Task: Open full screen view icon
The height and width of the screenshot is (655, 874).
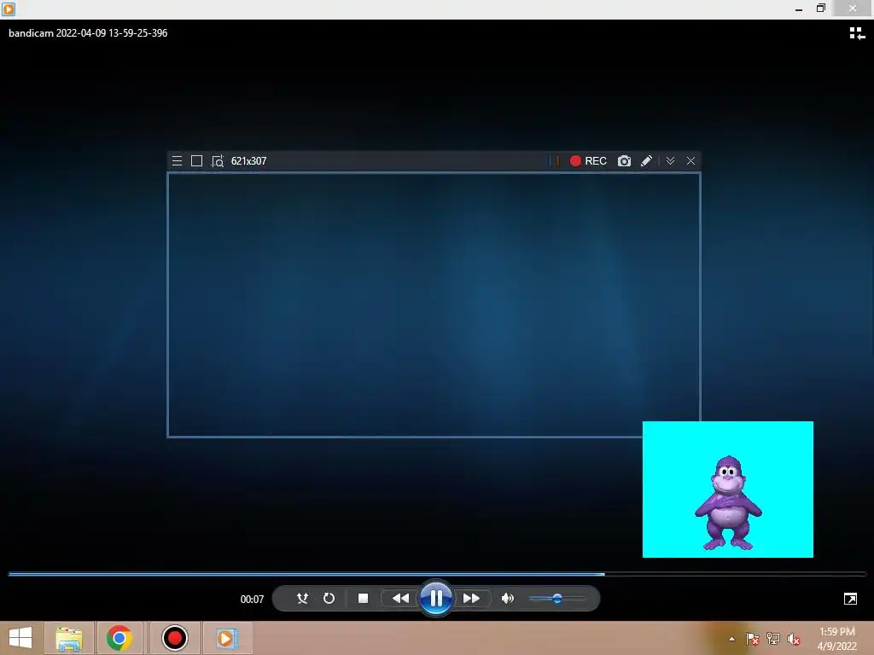Action: point(850,599)
